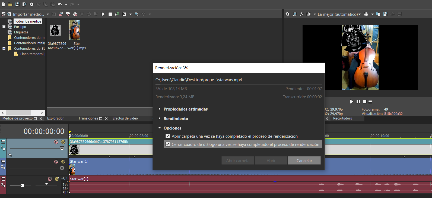Stop media preview with the square icon
The height and width of the screenshot is (198, 432).
[x=110, y=14]
